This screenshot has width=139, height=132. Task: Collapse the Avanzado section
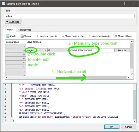point(13,22)
